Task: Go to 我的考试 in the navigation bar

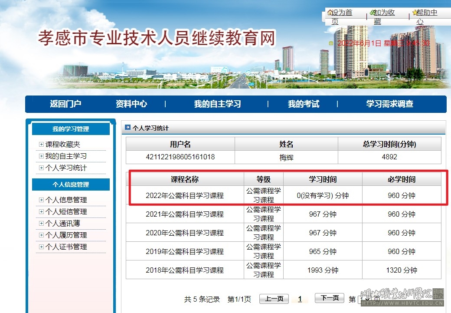Action: coord(303,104)
